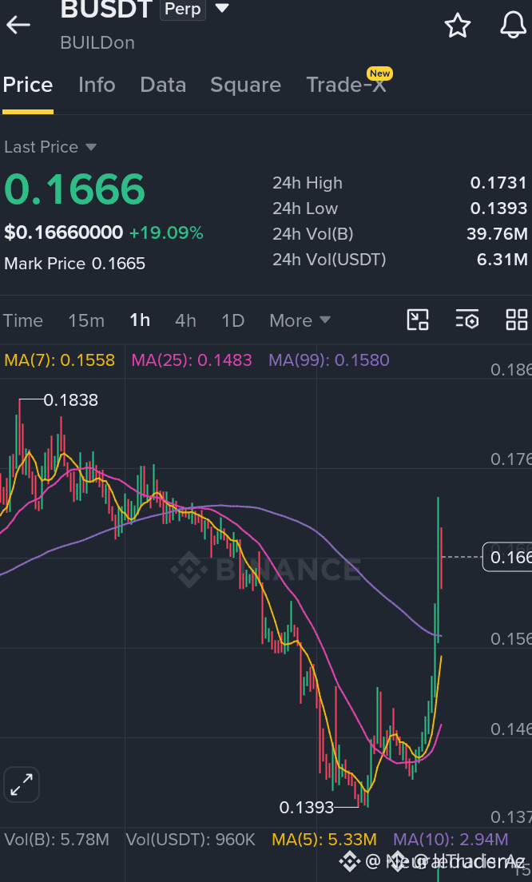Tap the 24h Vol(B) value 39.76M
Image resolution: width=532 pixels, height=882 pixels.
coord(497,233)
